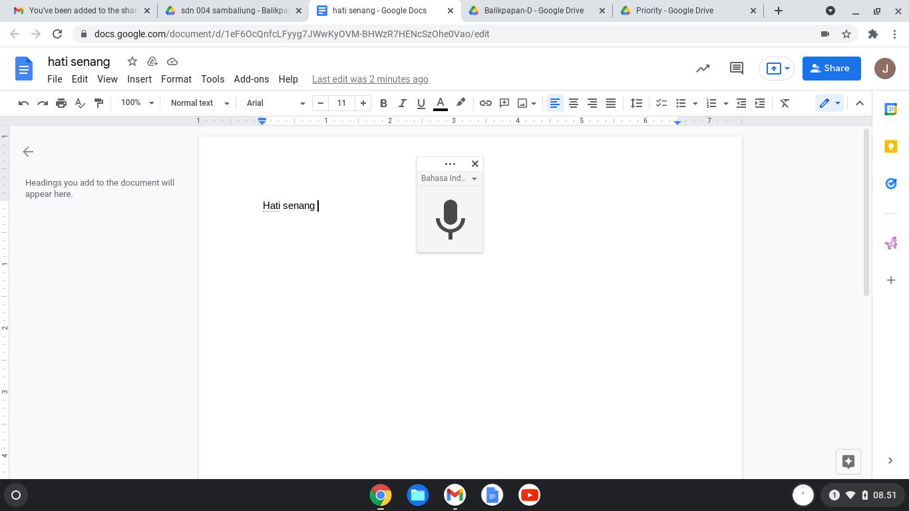909x511 pixels.
Task: Toggle bold formatting
Action: pyautogui.click(x=383, y=103)
